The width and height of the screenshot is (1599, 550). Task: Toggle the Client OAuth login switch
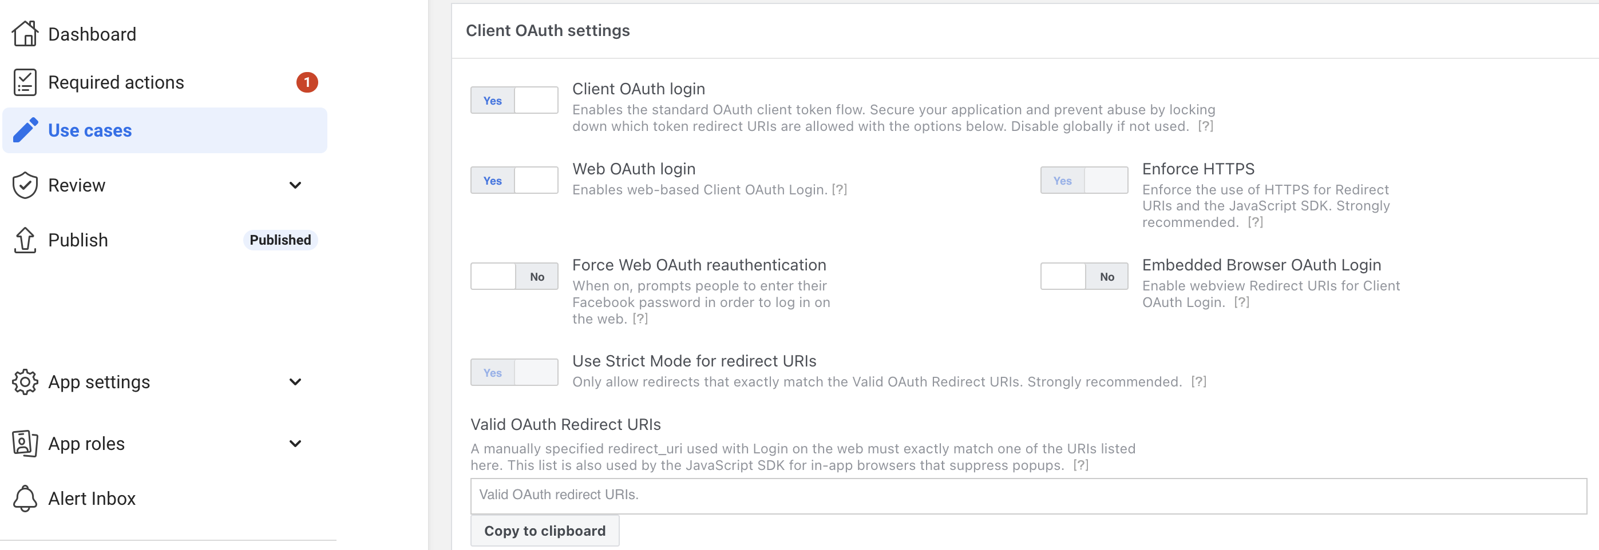[x=514, y=101]
